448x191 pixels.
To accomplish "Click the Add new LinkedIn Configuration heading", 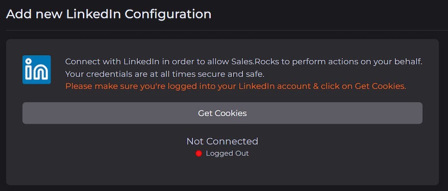I will [x=108, y=14].
